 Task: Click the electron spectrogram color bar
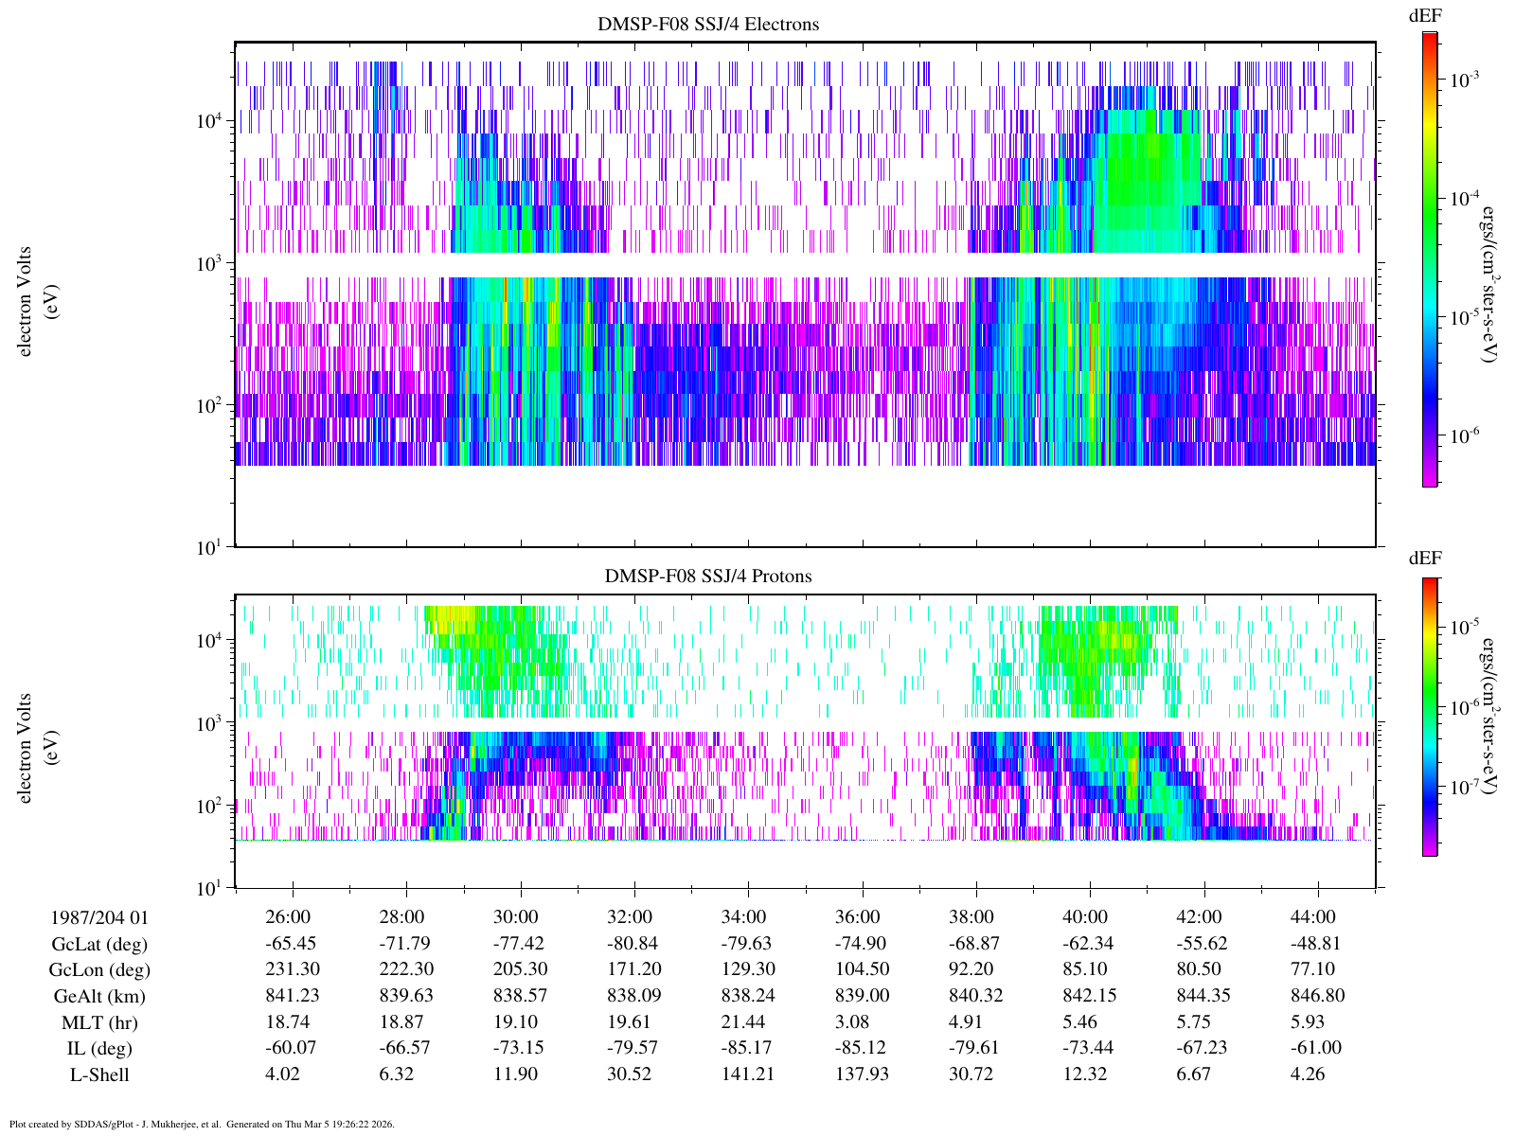click(1431, 258)
